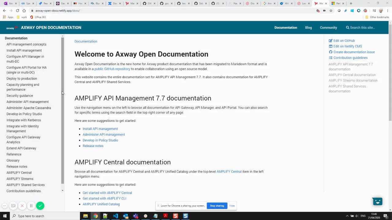Viewport: 392px width, 220px height.
Task: Open the Blog header menu item
Action: (308, 28)
